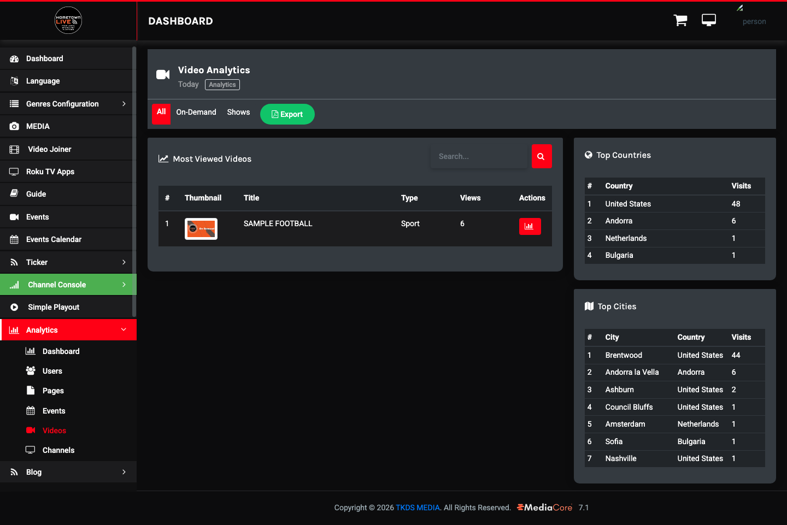Click Bulgaria in Top Countries table
The image size is (787, 525).
[619, 255]
